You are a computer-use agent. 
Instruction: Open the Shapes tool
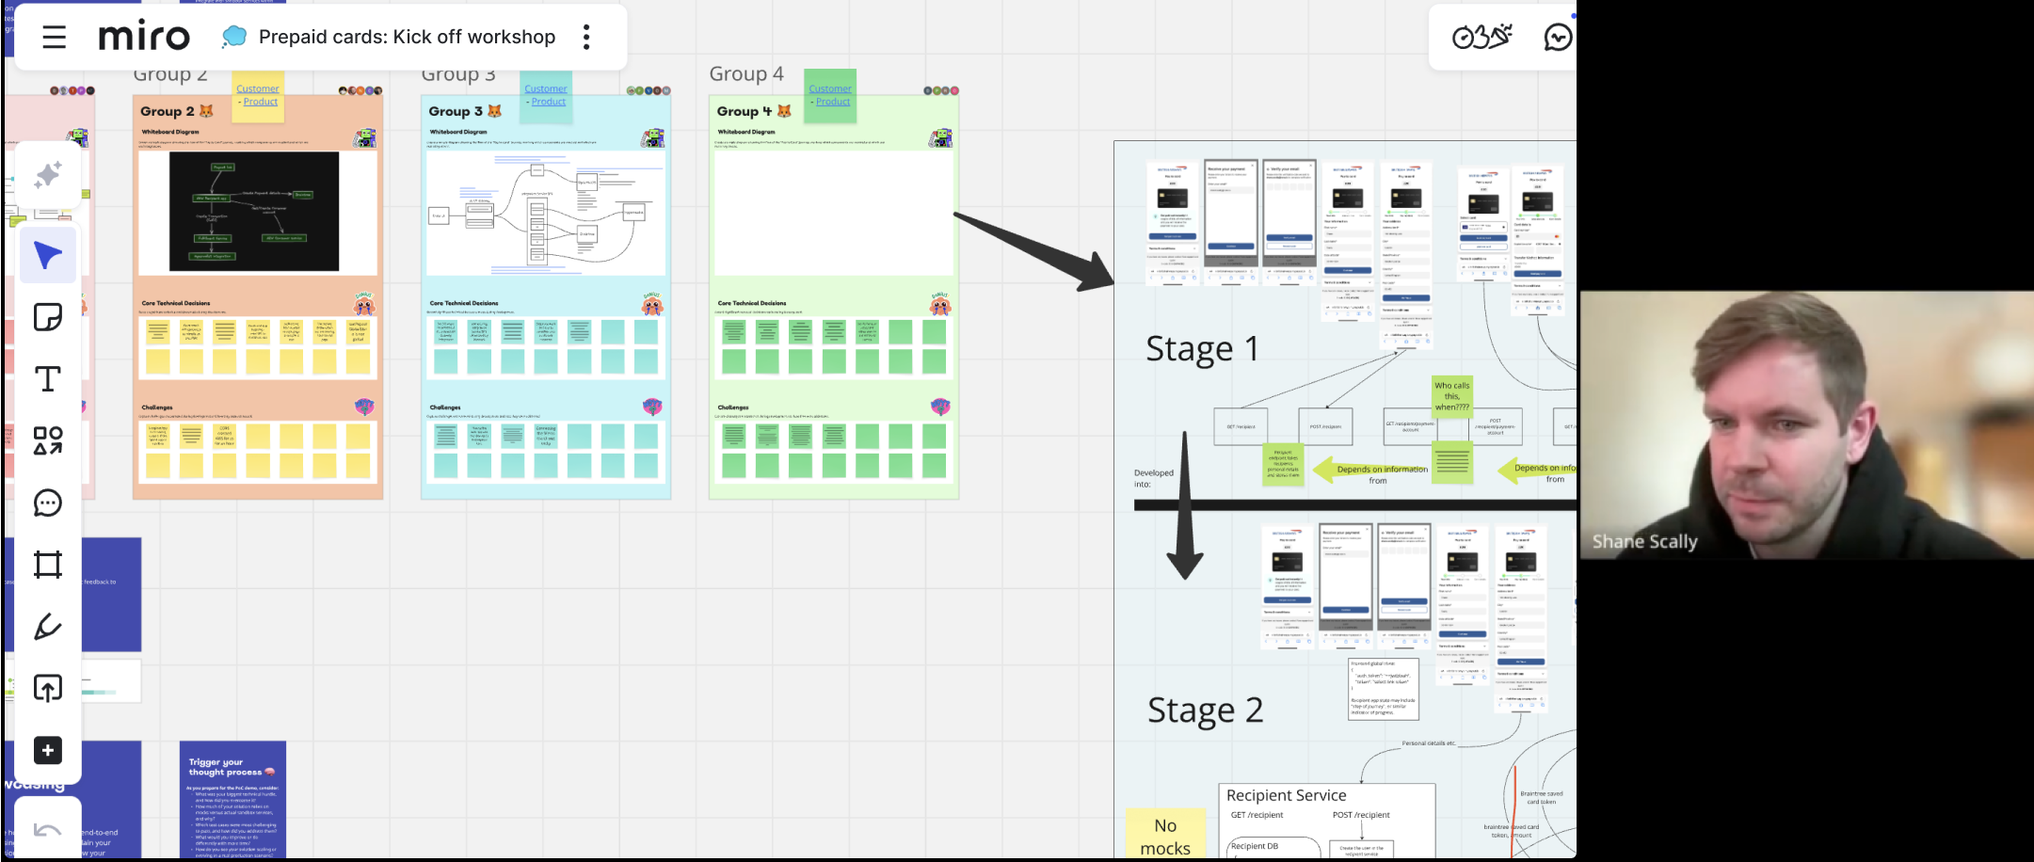(x=48, y=440)
